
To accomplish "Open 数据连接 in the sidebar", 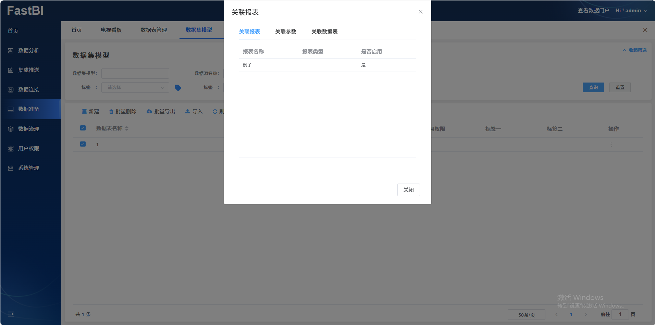I will (29, 89).
